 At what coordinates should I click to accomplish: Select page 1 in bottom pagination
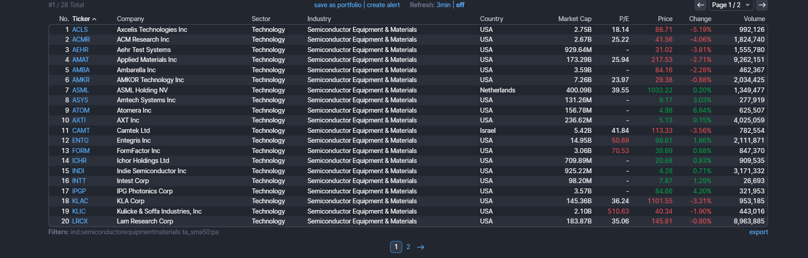click(x=396, y=247)
